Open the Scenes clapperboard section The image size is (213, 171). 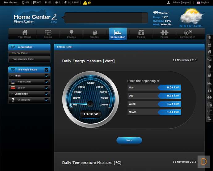(x=94, y=34)
